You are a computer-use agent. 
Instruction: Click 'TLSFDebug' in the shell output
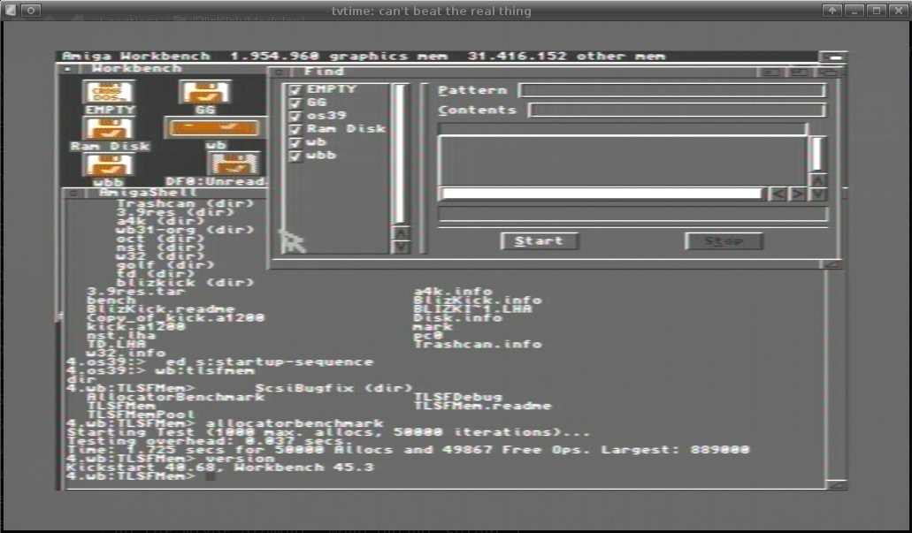457,397
